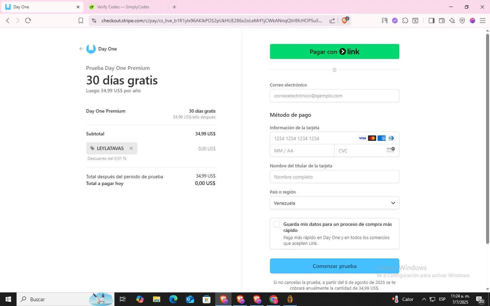Focus the Correo electrónico input field
The height and width of the screenshot is (306, 490).
335,96
